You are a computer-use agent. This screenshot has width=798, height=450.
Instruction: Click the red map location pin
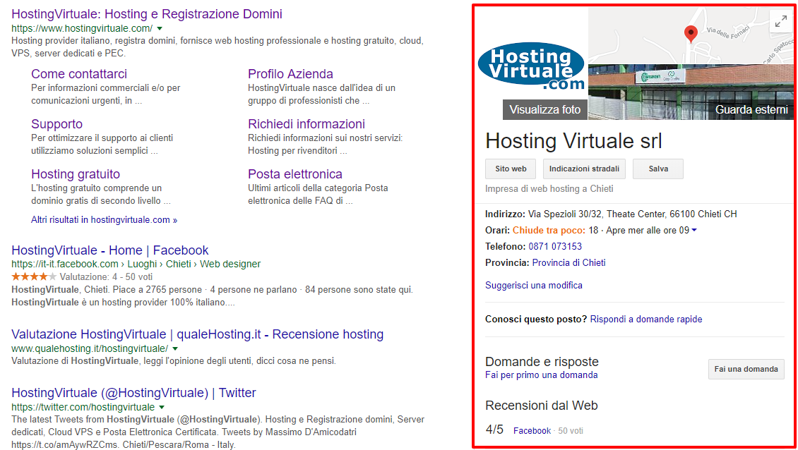tap(691, 34)
